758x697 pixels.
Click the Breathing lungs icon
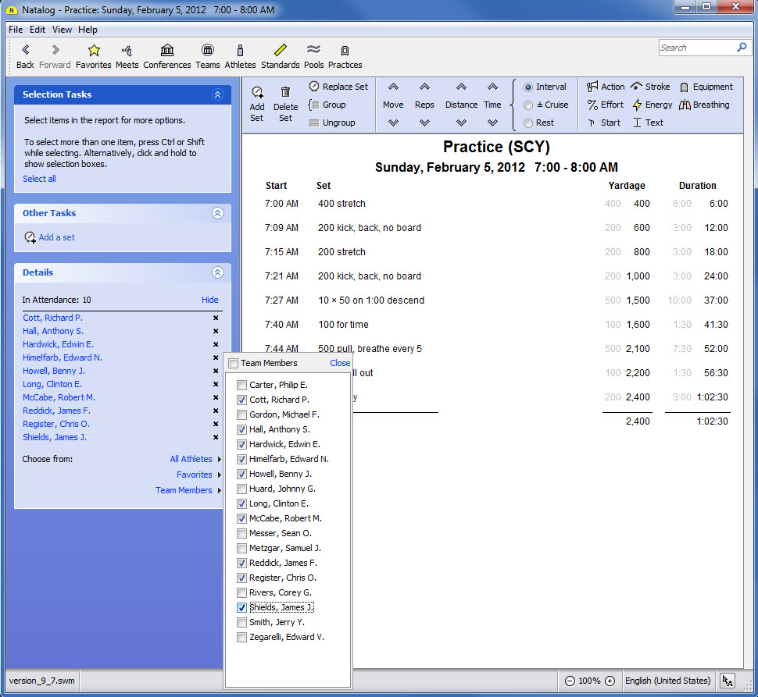point(685,105)
